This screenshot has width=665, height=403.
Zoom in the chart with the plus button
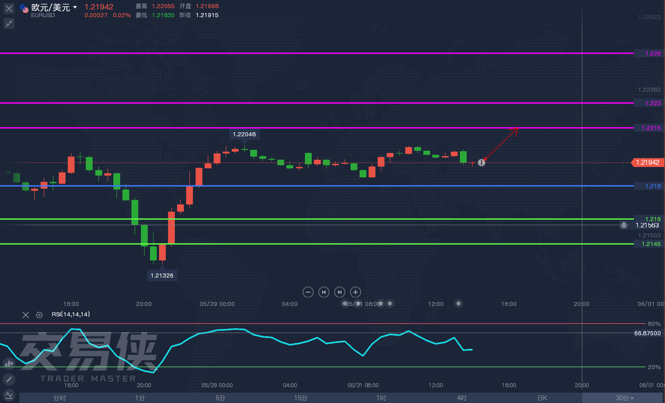coord(356,292)
